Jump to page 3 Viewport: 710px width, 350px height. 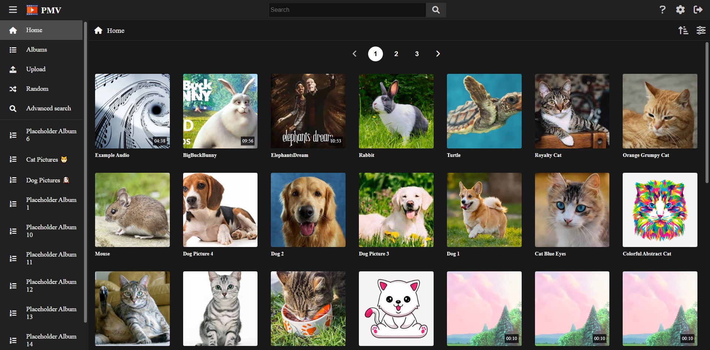417,54
